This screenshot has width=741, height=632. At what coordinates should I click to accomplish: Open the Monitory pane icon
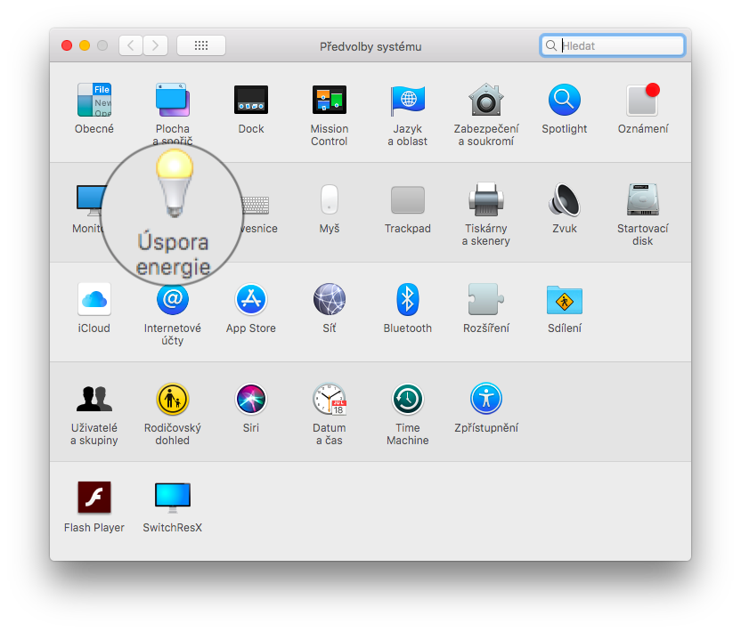[x=90, y=200]
